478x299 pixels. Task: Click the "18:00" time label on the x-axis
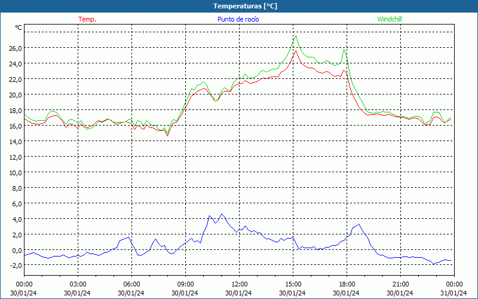click(x=347, y=285)
